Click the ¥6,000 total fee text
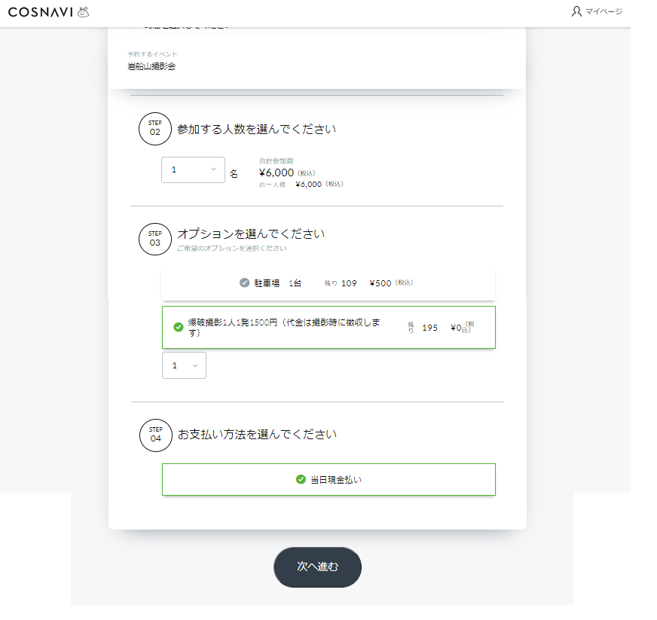 pyautogui.click(x=277, y=173)
